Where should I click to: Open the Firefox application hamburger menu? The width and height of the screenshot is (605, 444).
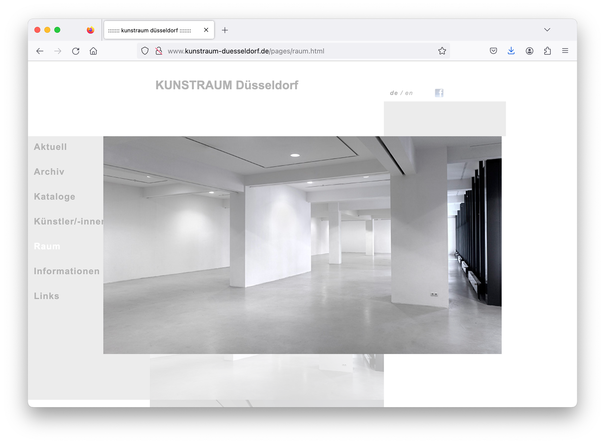[x=565, y=51]
